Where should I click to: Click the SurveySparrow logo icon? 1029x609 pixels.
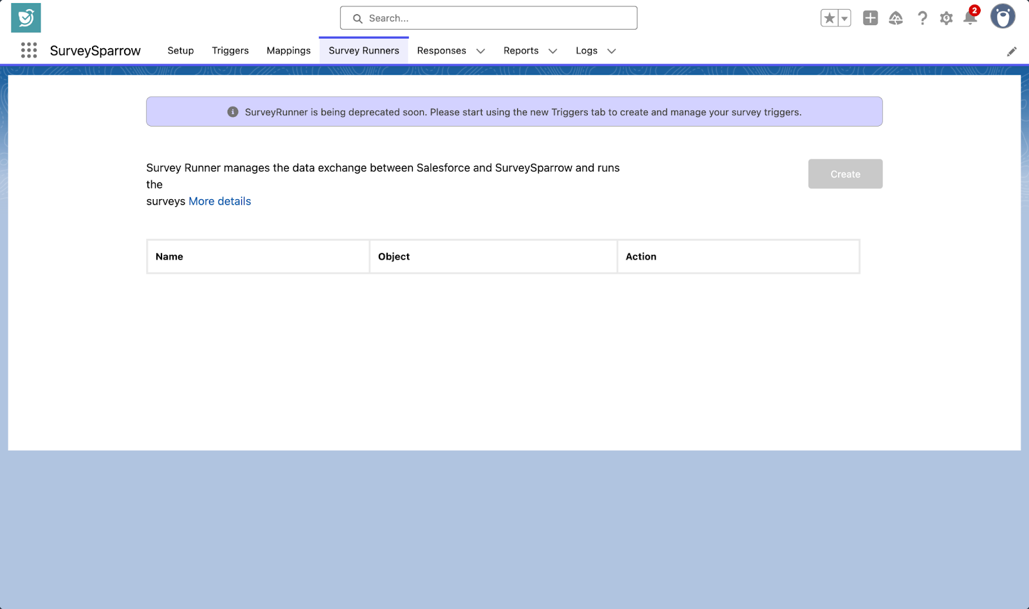[x=26, y=18]
